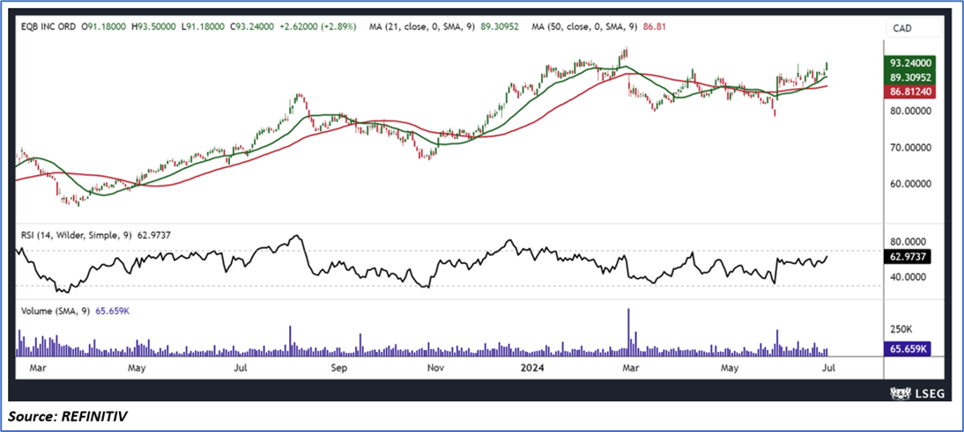This screenshot has height=432, width=964.
Task: Click the 80.00000 price axis label
Action: tap(913, 111)
